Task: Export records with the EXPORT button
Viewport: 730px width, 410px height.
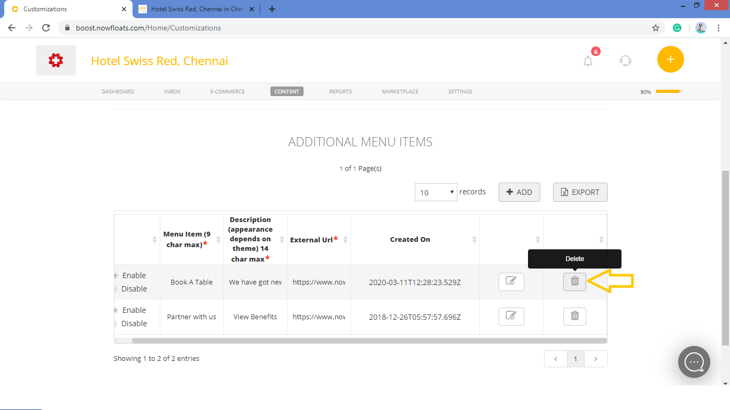Action: [580, 192]
